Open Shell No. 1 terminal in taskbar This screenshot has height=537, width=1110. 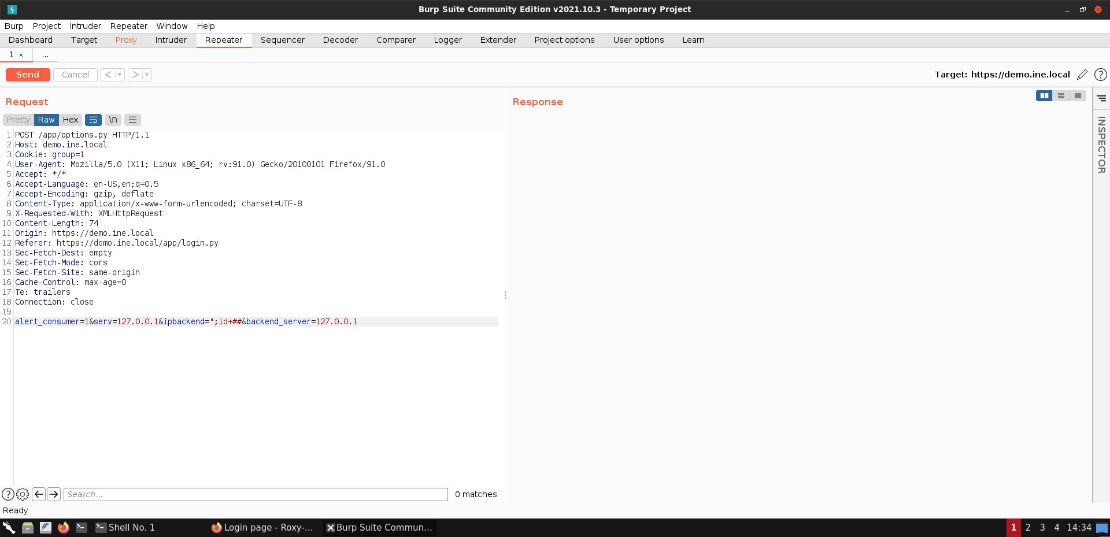[x=125, y=527]
